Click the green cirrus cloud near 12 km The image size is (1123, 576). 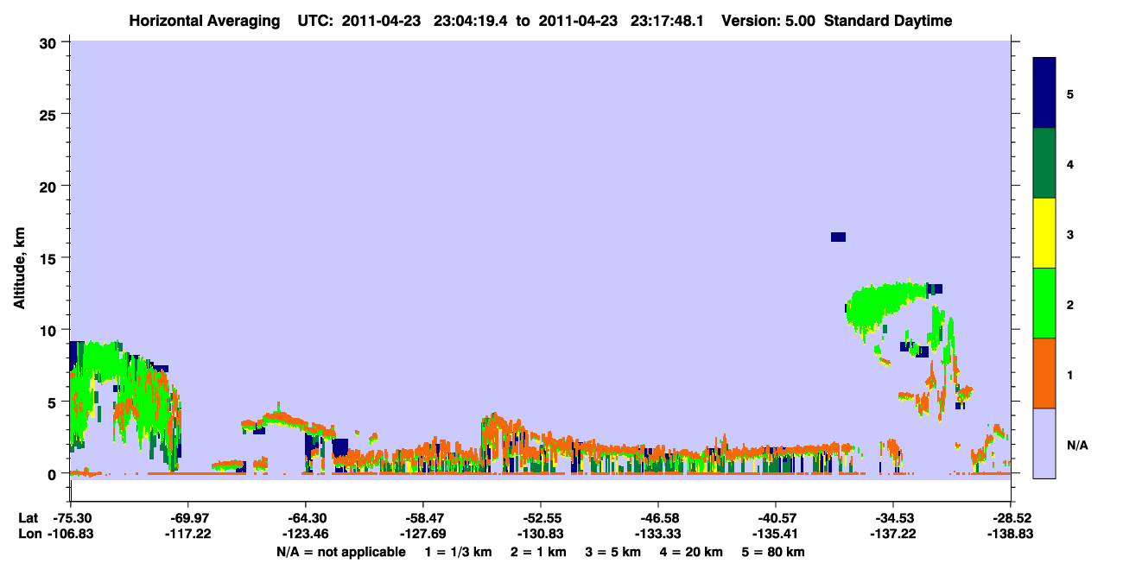click(885, 304)
